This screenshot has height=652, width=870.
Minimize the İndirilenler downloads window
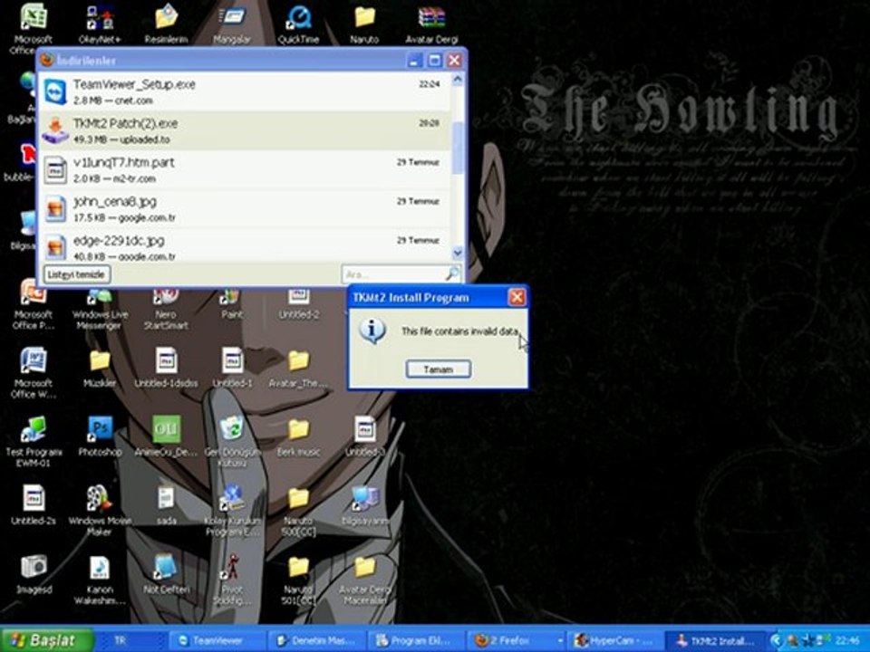(415, 60)
